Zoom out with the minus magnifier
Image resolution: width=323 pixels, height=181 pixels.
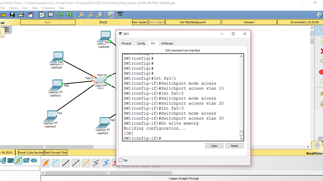[x=99, y=15]
